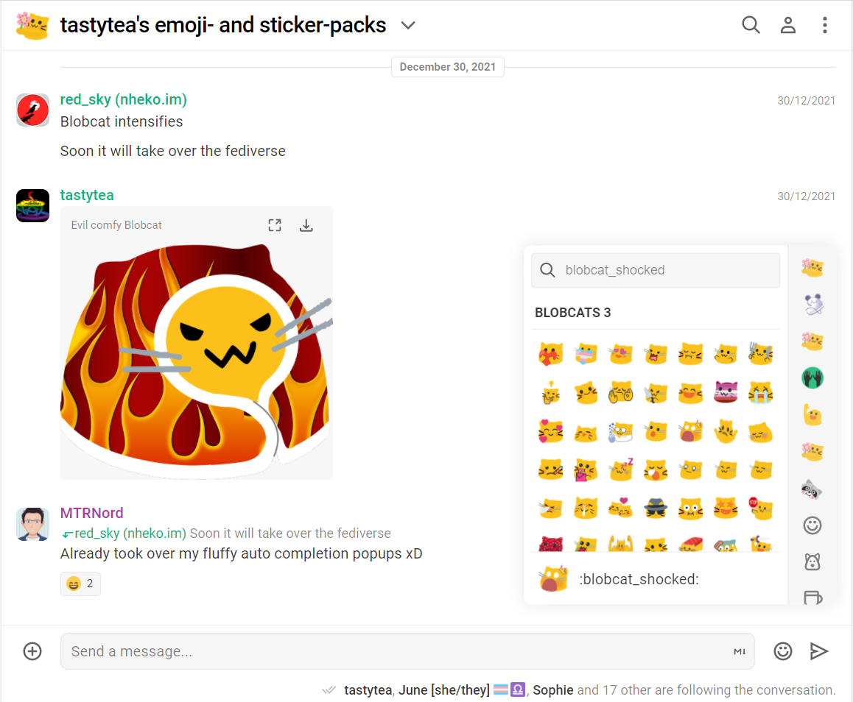Click the plus attachment button

(32, 651)
